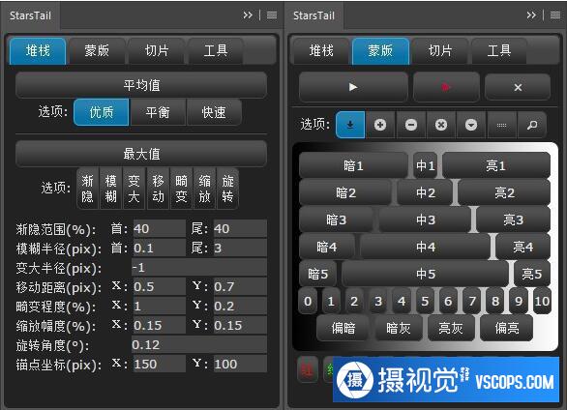
Task: Click the 平均值 button
Action: pos(141,85)
